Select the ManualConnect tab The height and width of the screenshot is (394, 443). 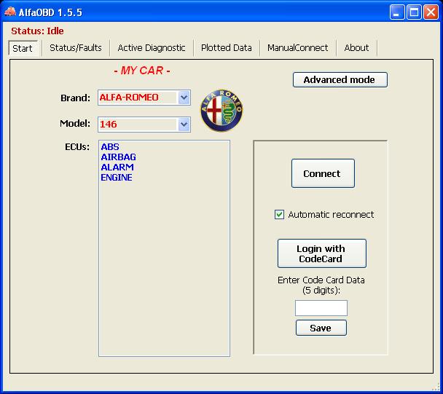(298, 48)
